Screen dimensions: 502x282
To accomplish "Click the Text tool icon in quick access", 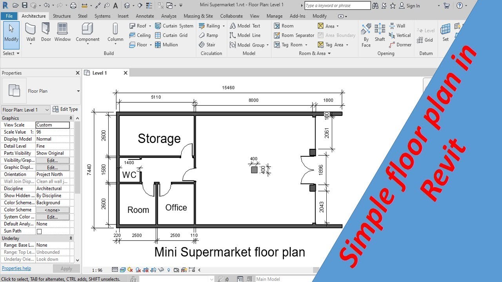I will coord(116,5).
